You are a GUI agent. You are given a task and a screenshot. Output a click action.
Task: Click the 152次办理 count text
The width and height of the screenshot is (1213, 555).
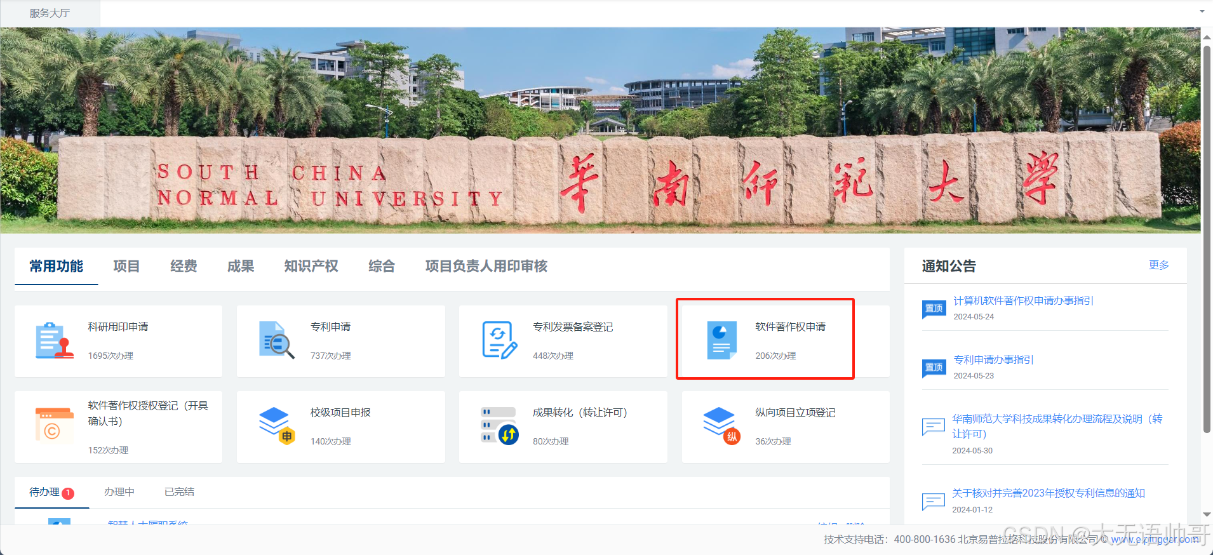pyautogui.click(x=108, y=450)
